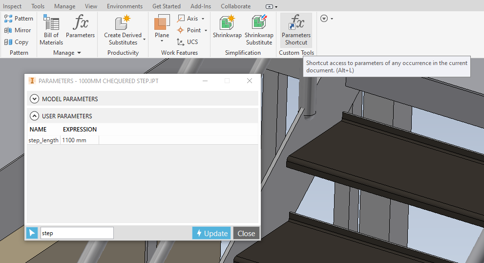Open the Plane dropdown arrow
The width and height of the screenshot is (484, 263).
pyautogui.click(x=162, y=41)
